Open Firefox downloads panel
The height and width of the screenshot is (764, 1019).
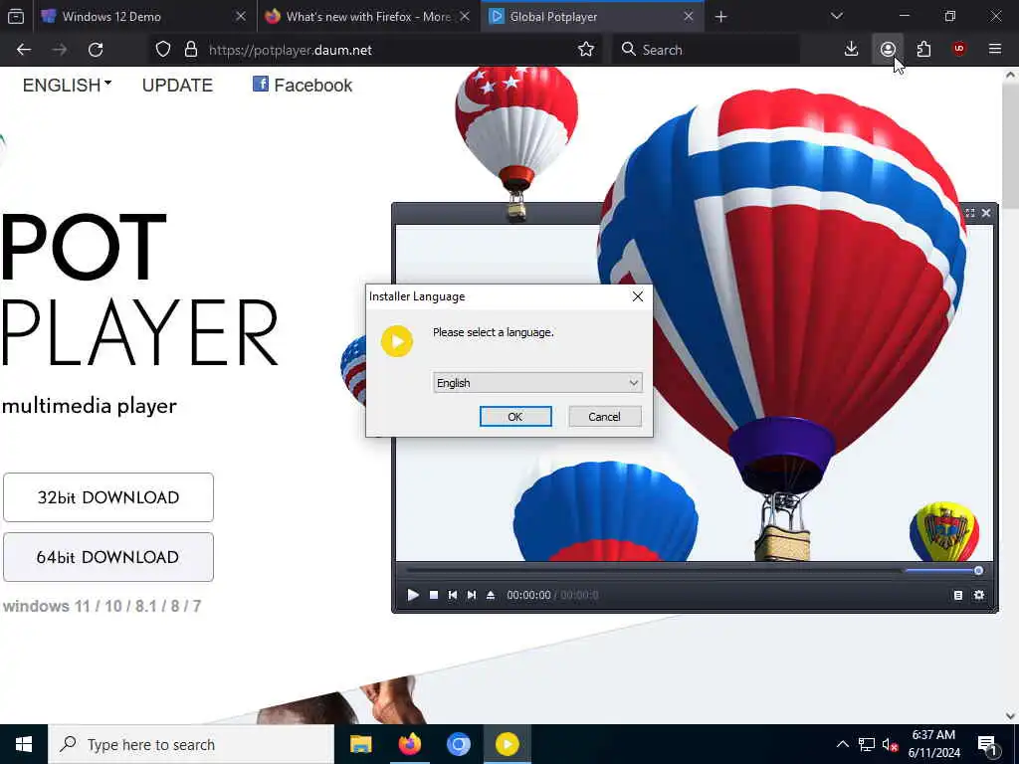point(852,50)
